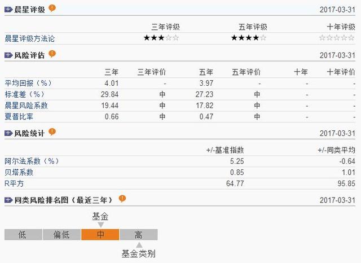Click the 十年评级 column header
Viewport: 361px width, 263px height.
click(341, 27)
